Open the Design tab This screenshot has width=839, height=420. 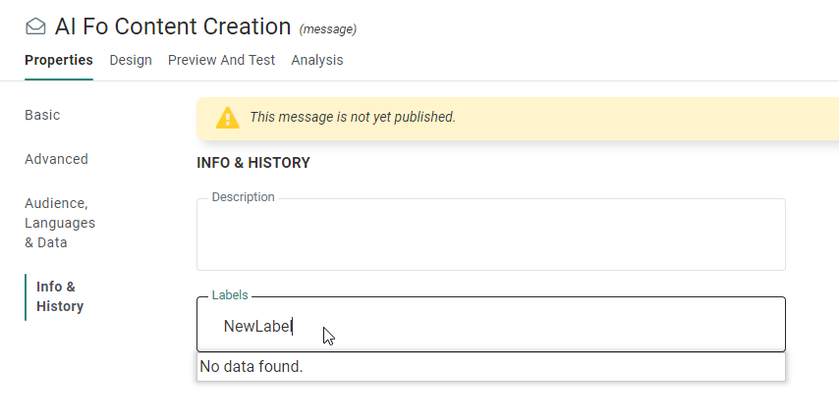click(131, 60)
